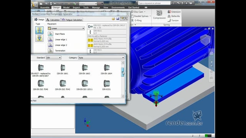Viewport: 246px width, 138px height.
Task: Expand the Category Nuts dropdown
Action: 101,58
